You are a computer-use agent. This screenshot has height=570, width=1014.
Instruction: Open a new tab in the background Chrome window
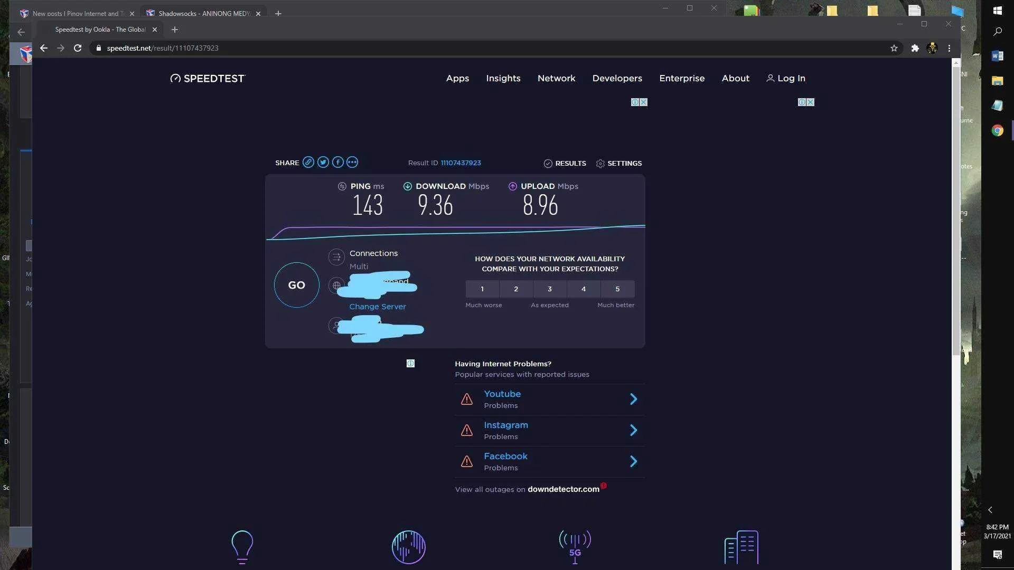coord(278,13)
